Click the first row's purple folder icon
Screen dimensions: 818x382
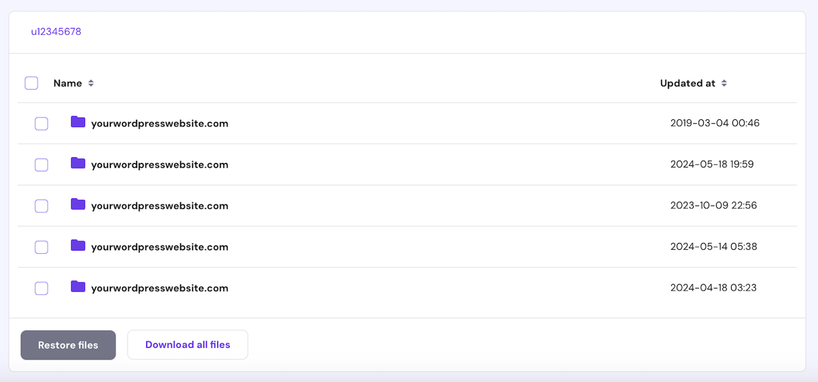point(77,122)
